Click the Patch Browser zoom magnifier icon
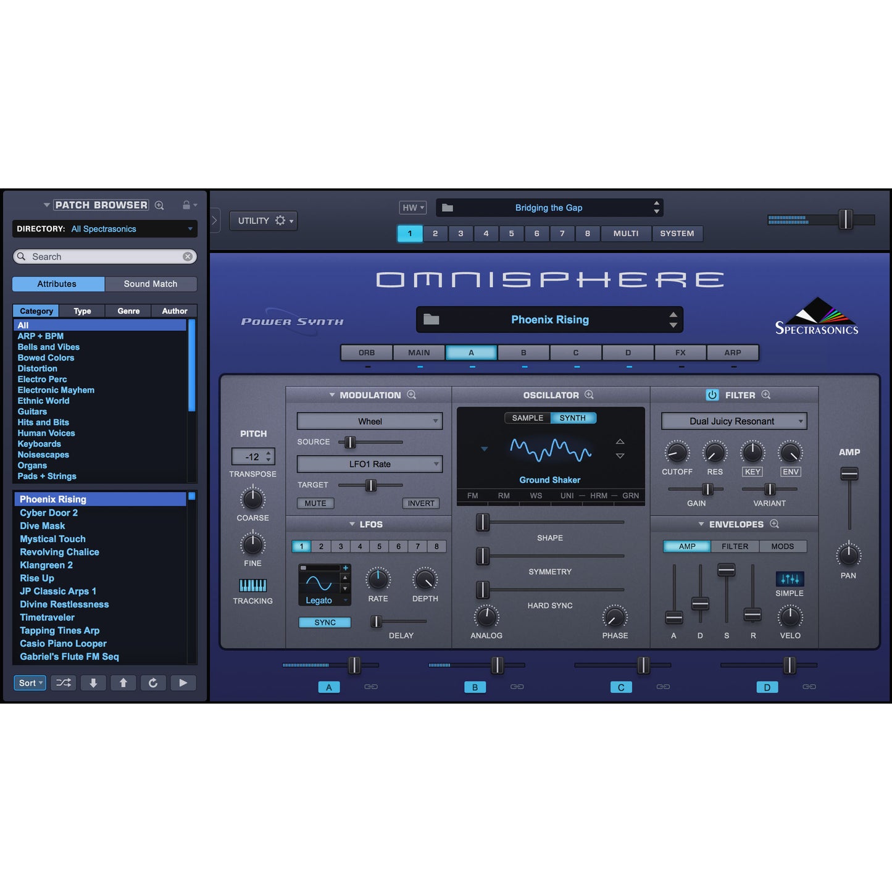 (159, 204)
